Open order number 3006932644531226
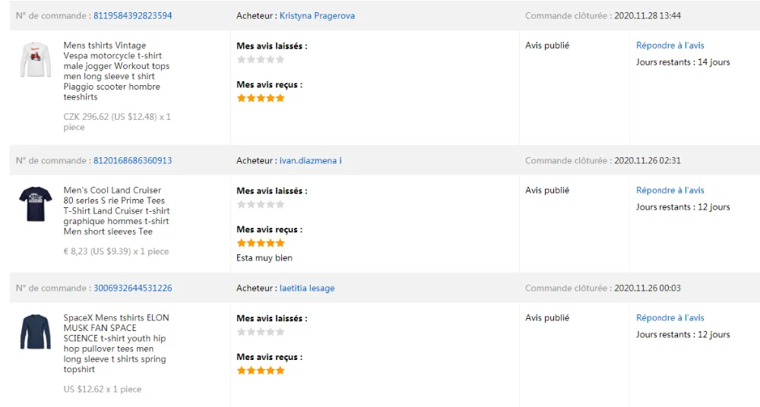Screen dimensions: 760x407 (x=132, y=289)
